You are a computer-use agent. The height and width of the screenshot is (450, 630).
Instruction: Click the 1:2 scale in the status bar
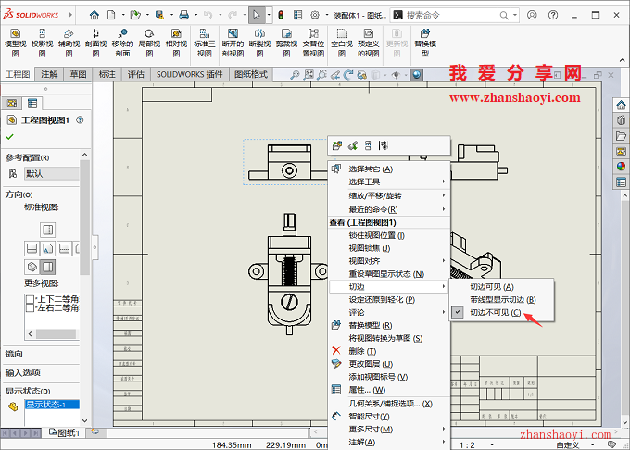tap(467, 445)
